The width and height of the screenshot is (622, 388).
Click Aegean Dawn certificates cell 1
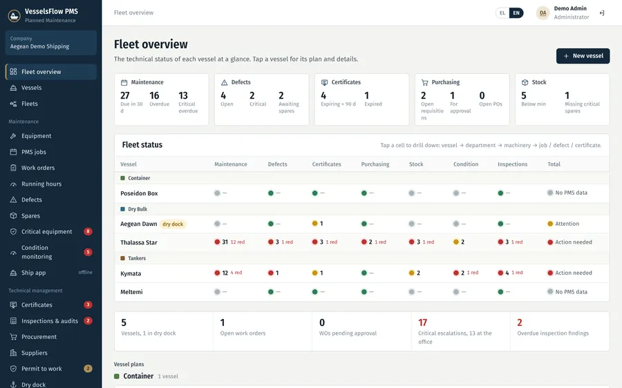(x=317, y=224)
